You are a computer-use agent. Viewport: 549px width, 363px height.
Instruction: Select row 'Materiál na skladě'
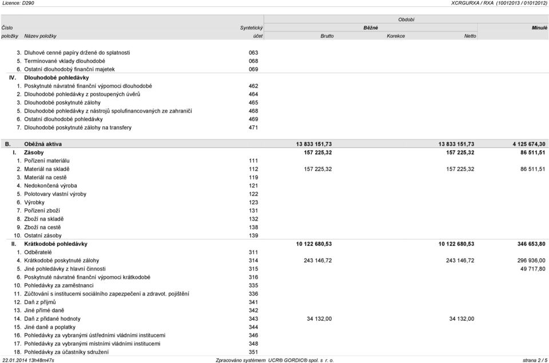274,169
